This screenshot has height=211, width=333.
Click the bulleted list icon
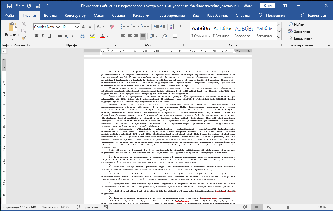123,27
